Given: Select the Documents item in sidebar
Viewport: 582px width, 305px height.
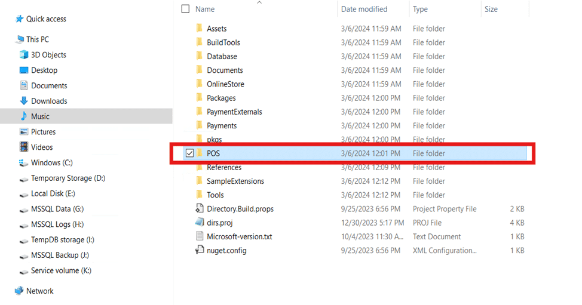Looking at the screenshot, I should click(x=49, y=85).
